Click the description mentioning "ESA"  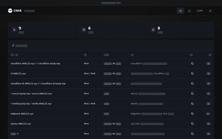(x=147, y=124)
